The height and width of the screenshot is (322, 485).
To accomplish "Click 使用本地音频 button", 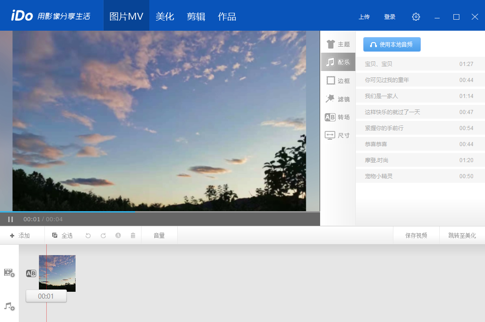I will (392, 44).
